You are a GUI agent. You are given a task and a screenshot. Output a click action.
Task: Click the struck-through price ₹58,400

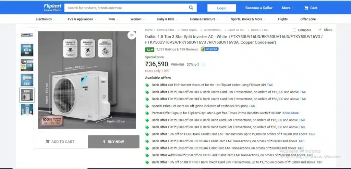(178, 65)
